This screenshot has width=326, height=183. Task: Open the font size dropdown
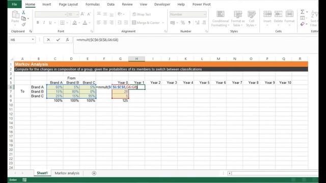point(77,14)
